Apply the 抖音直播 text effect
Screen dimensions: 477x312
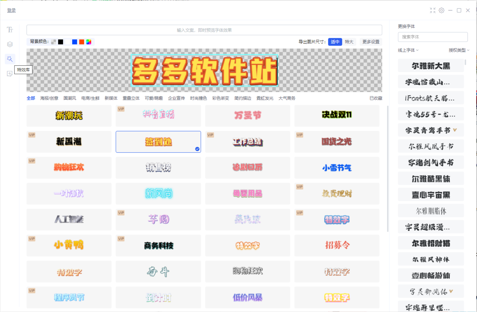click(158, 116)
